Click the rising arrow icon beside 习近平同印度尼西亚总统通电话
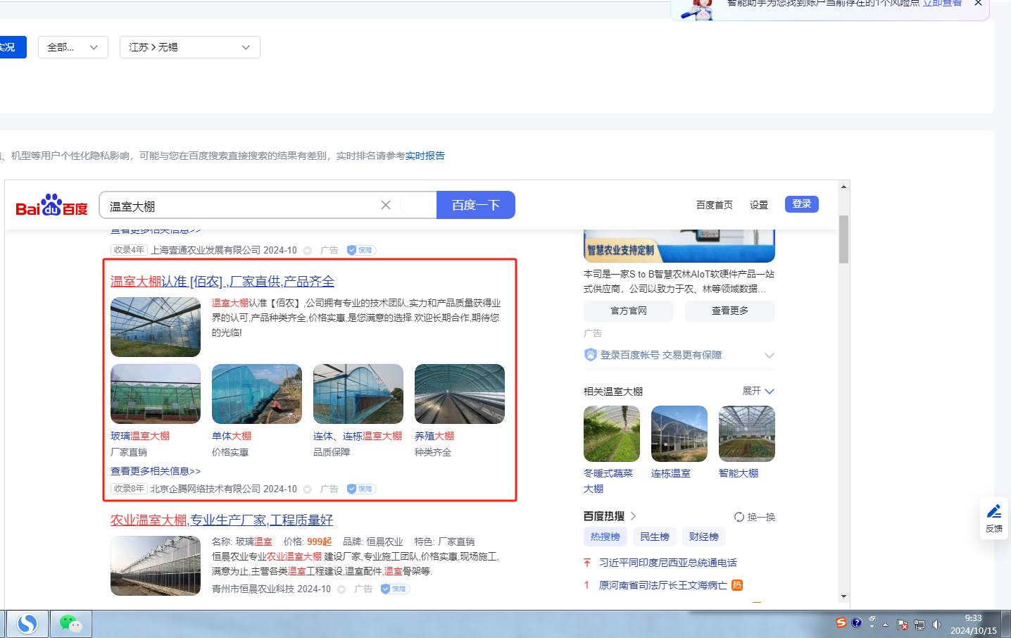 587,563
